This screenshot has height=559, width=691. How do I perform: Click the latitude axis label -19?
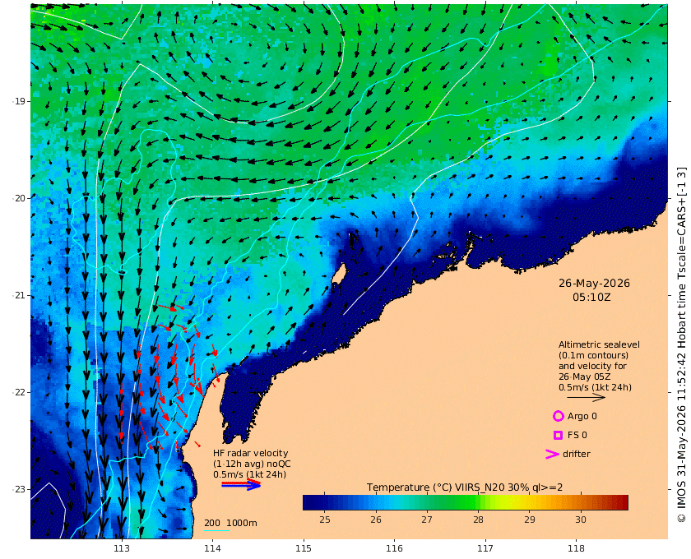(18, 101)
